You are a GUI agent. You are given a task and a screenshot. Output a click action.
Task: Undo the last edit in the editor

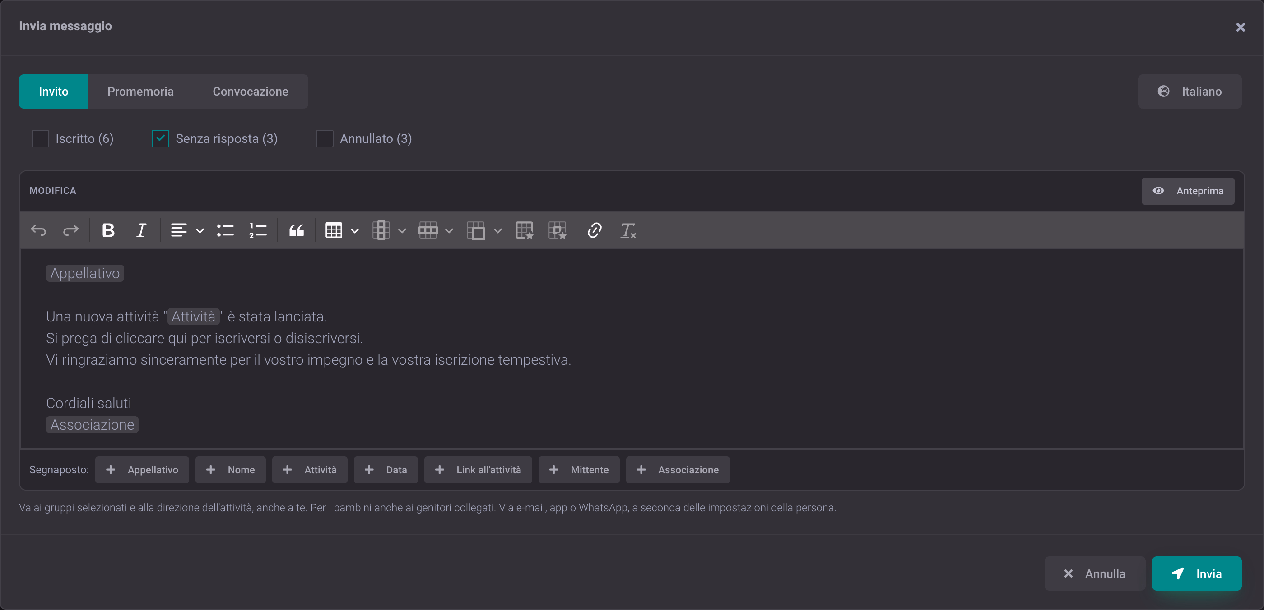point(38,230)
